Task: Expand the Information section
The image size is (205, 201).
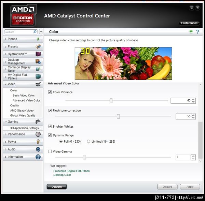Action: coord(5,157)
